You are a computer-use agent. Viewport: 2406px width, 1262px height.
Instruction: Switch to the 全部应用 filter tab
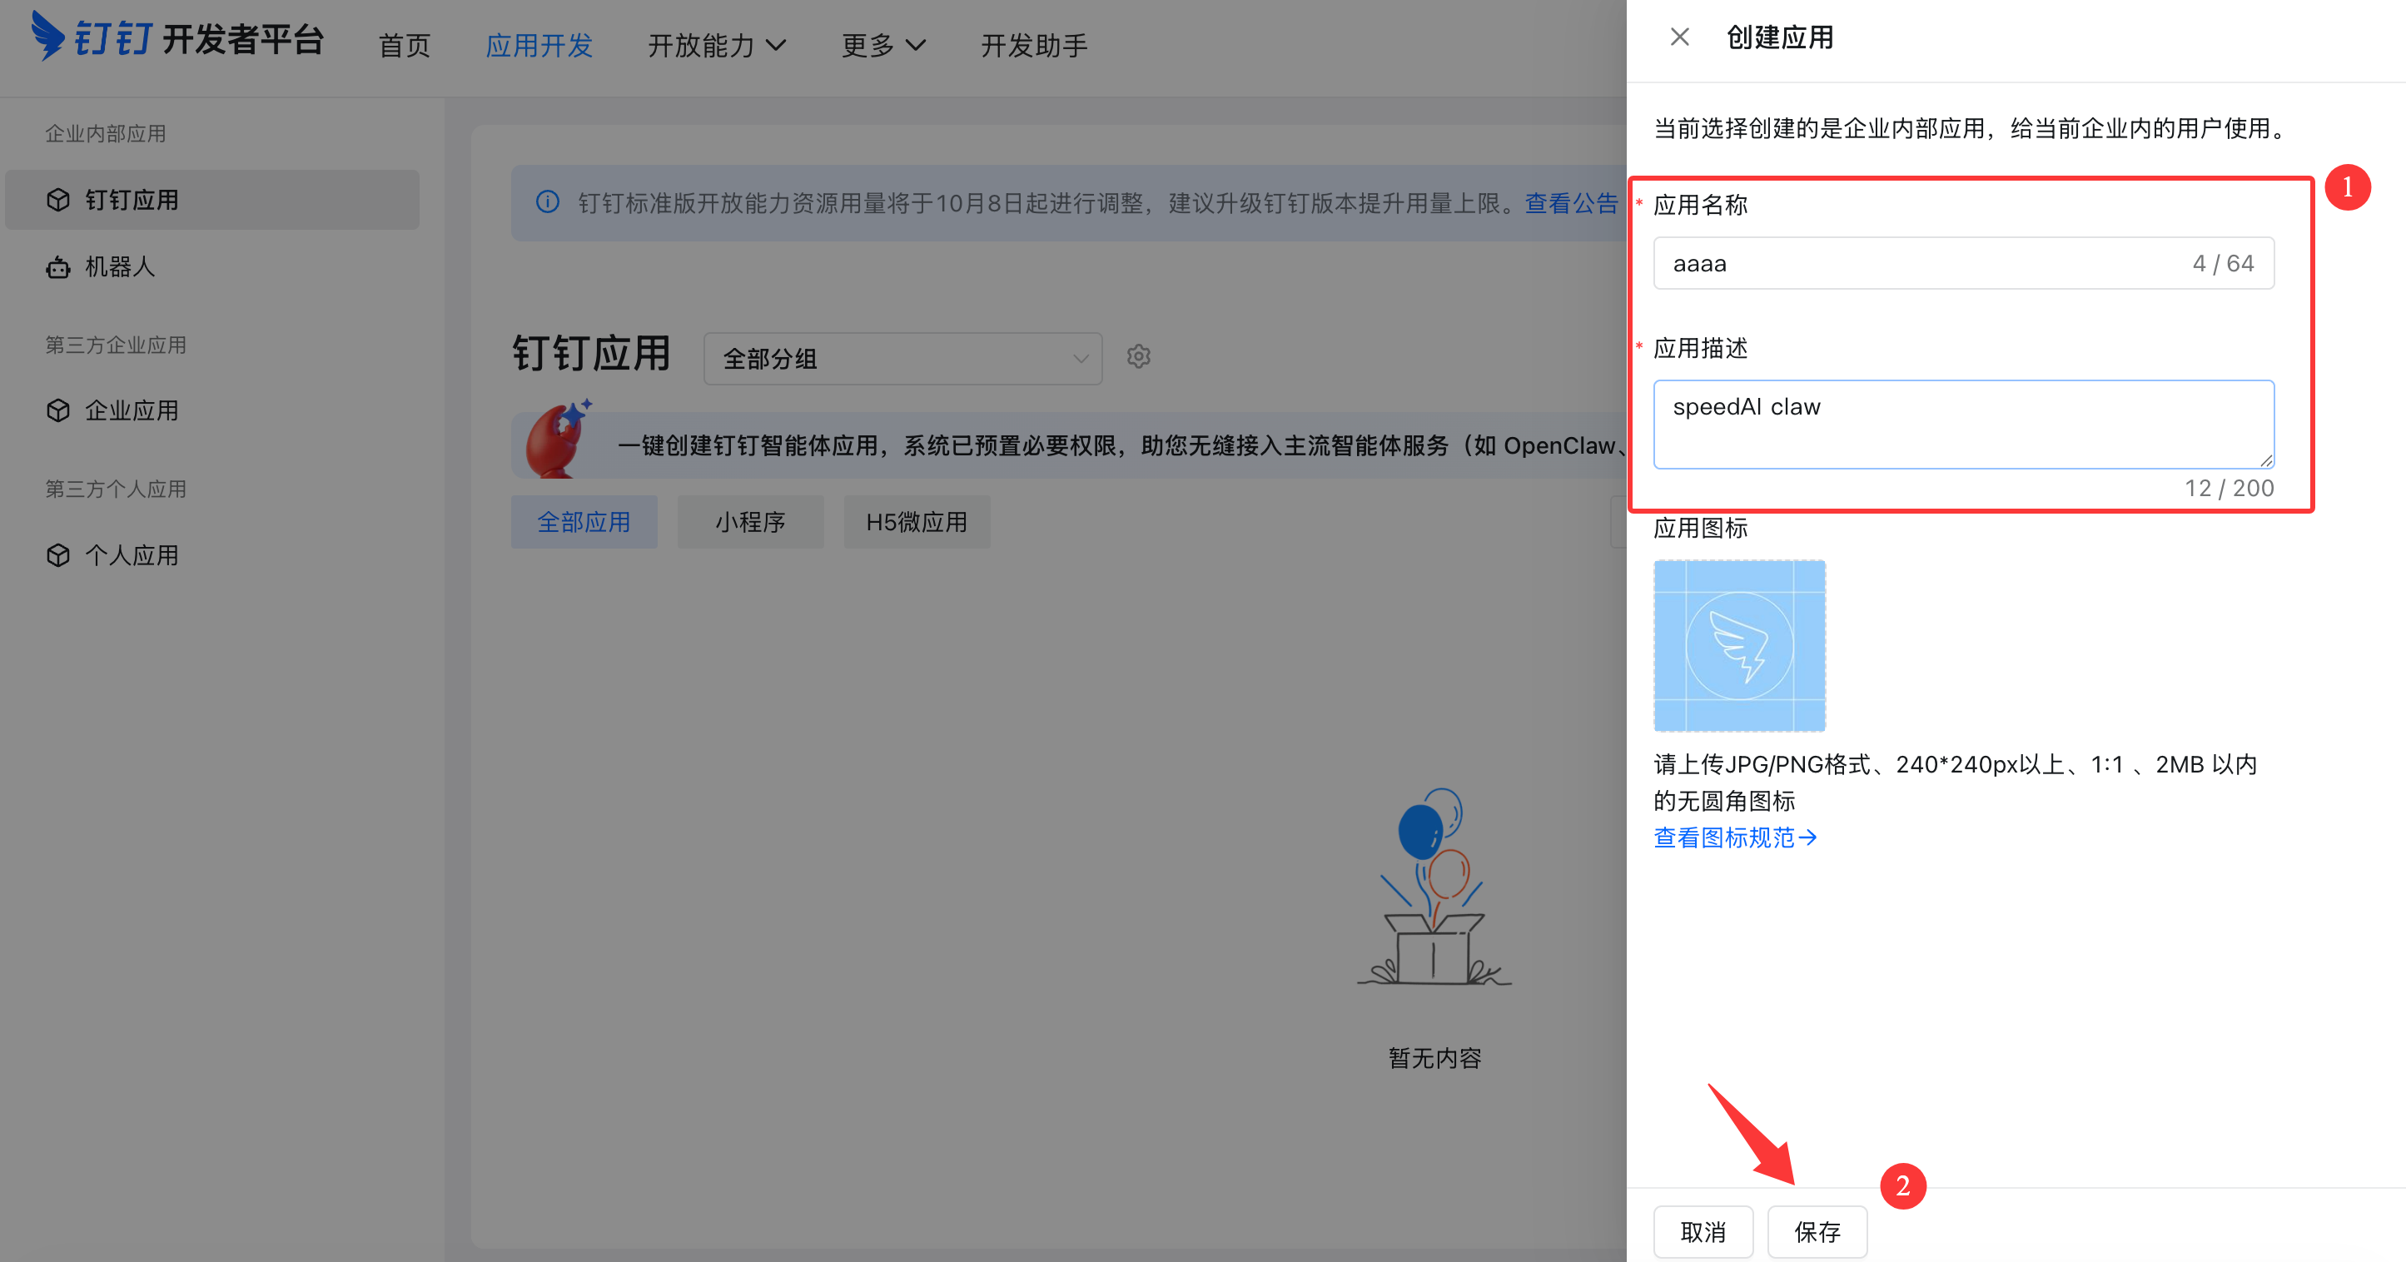tap(584, 522)
